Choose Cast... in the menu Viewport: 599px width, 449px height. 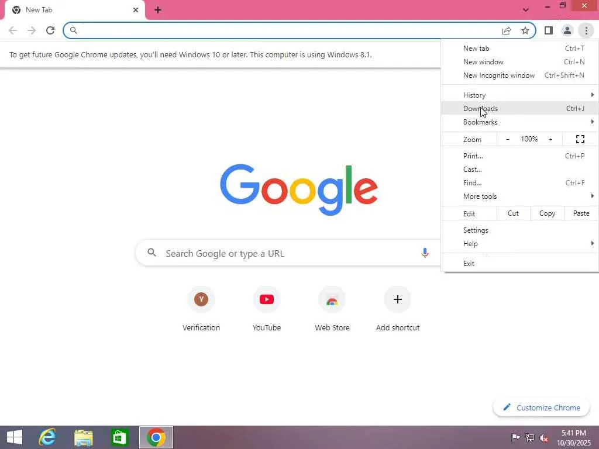tap(519, 169)
